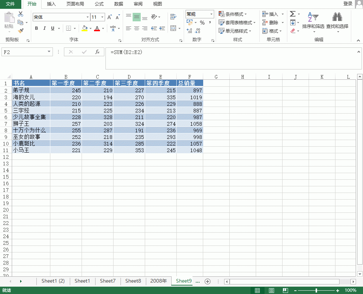Click the insert function fx icon

(97, 52)
